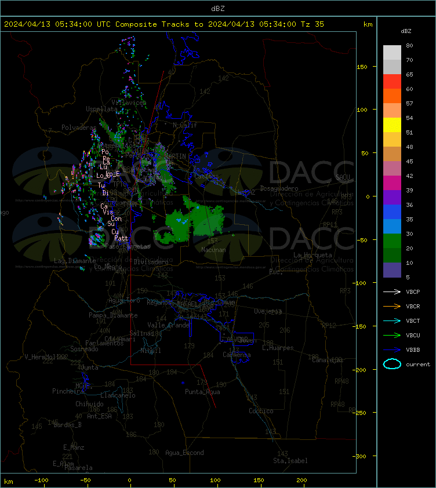Click the Nihuil place label
This screenshot has width=436, height=488.
(x=151, y=351)
